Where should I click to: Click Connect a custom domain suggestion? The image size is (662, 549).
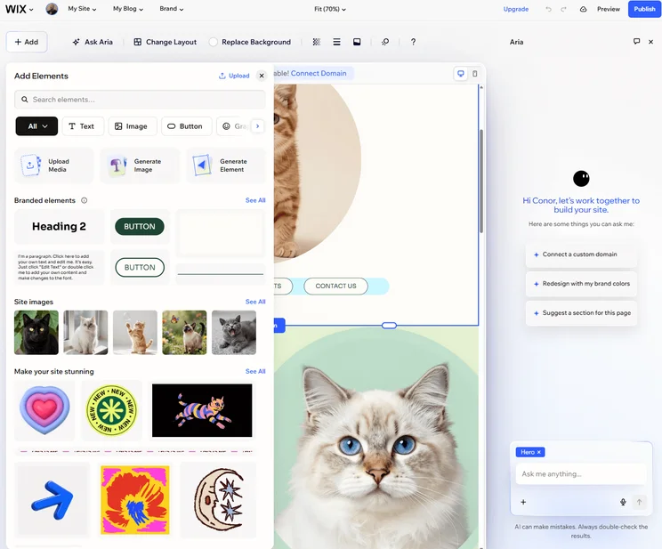pos(581,254)
